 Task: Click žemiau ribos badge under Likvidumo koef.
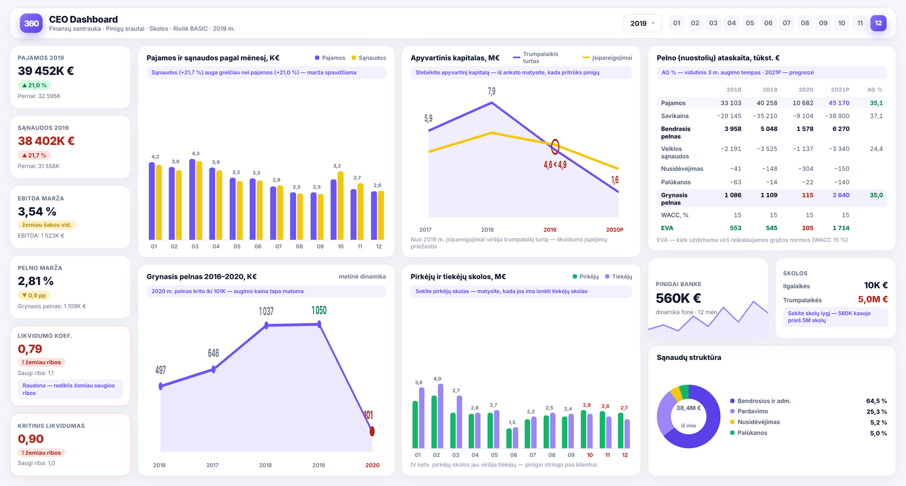pos(41,362)
